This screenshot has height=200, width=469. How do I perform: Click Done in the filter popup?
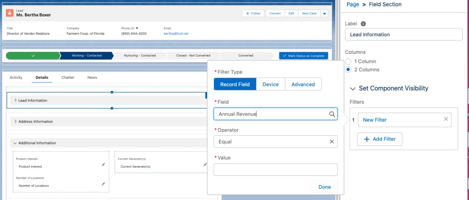325,187
